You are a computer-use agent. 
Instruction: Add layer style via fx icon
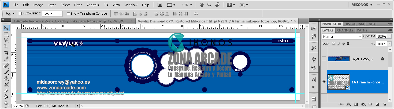[349, 104]
